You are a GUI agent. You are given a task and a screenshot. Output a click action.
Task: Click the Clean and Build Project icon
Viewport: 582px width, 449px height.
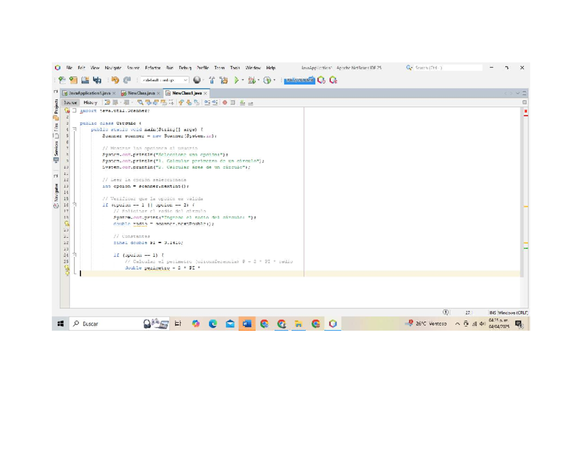click(224, 80)
